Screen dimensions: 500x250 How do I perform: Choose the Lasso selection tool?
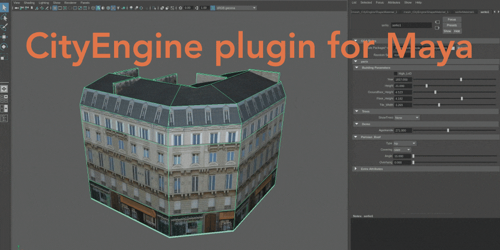[x=5, y=17]
